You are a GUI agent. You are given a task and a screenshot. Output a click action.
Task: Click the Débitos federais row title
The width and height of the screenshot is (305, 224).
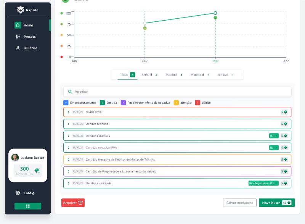(x=97, y=124)
